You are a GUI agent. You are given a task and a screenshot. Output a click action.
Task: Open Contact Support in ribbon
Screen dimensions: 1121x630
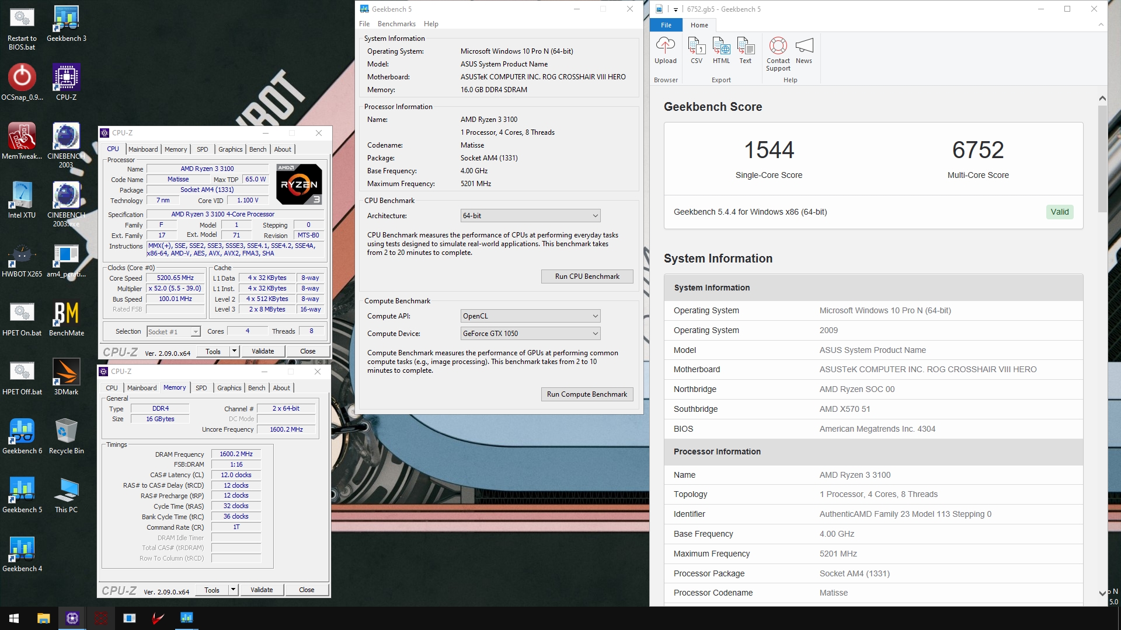point(778,54)
